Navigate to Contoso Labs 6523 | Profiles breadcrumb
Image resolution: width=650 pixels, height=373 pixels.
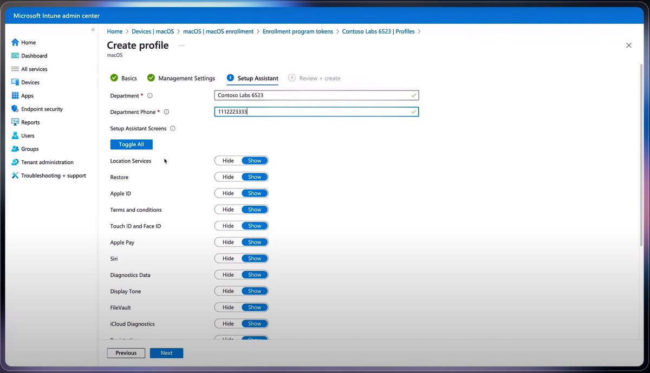click(378, 31)
